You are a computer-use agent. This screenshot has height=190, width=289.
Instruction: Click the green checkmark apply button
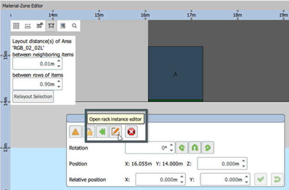[x=260, y=179]
